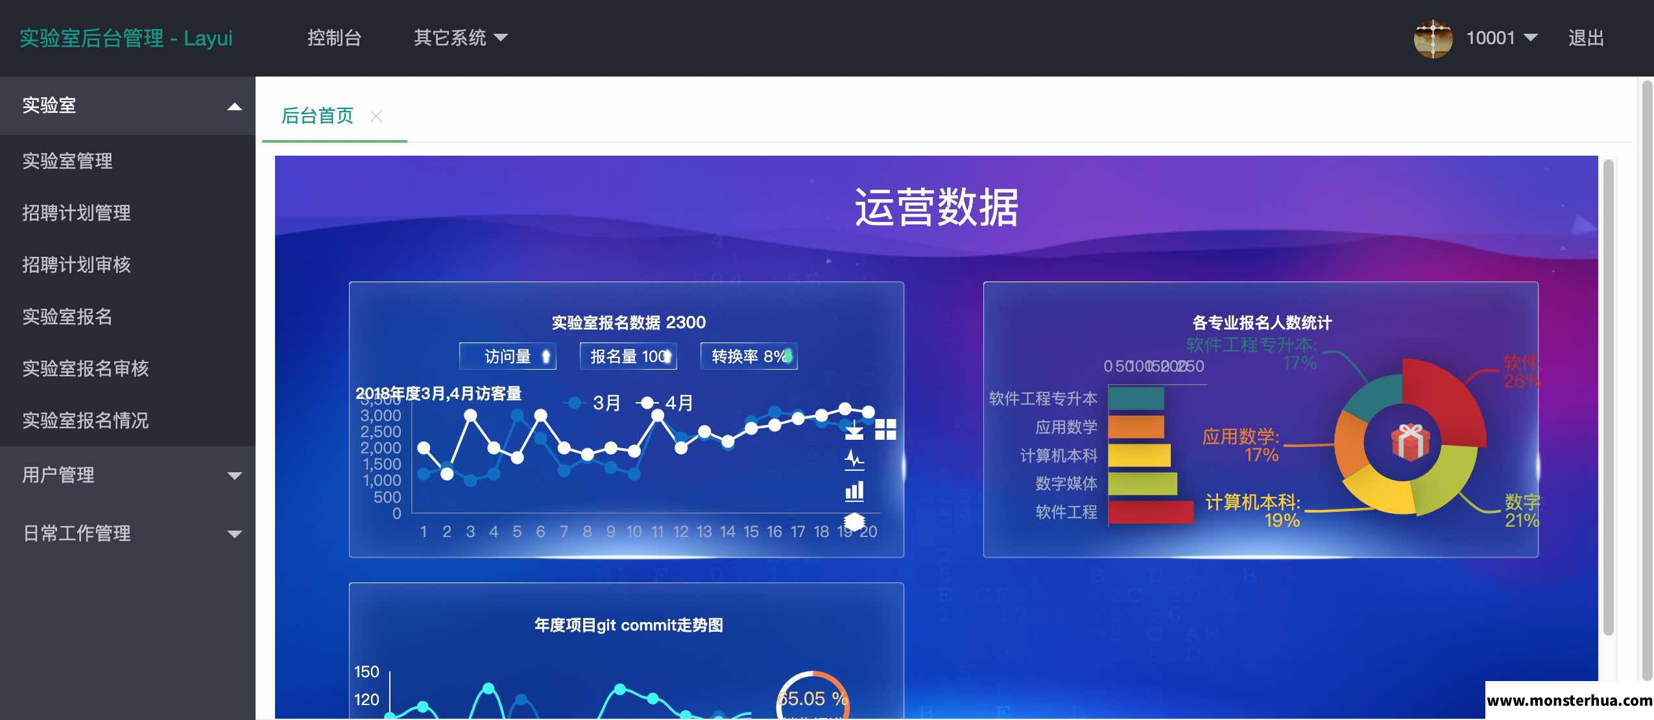Click the user avatar picture in the header

click(1432, 38)
